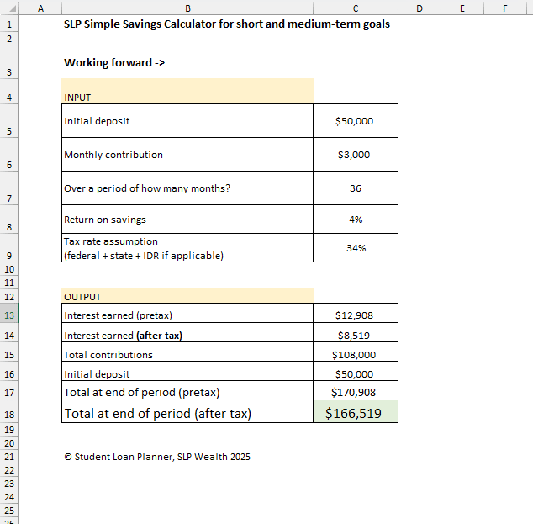The height and width of the screenshot is (524, 533).
Task: Select the OUTPUT section header cell
Action: 187,296
